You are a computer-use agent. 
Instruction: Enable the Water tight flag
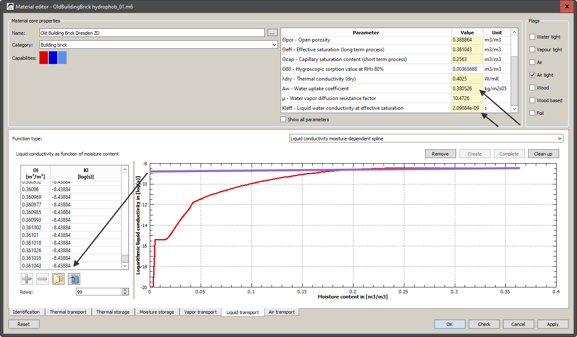click(532, 37)
